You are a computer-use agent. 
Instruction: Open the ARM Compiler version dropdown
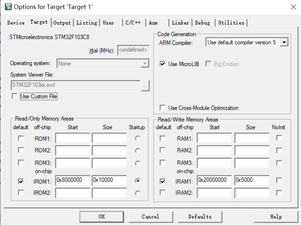tap(284, 42)
